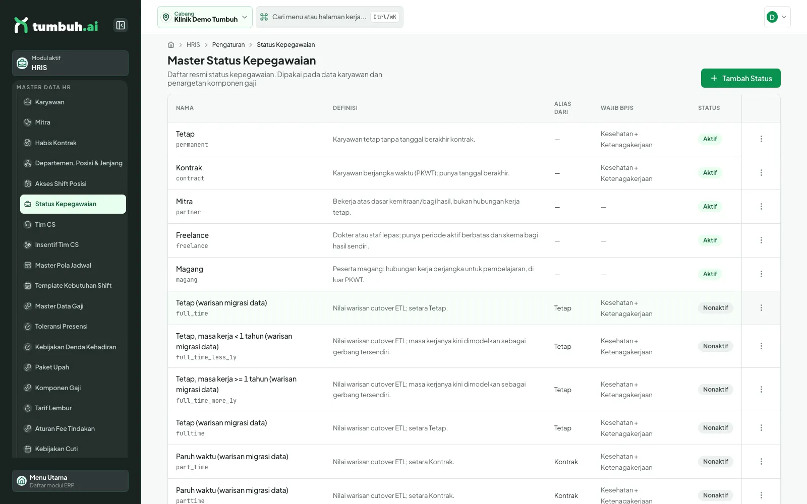Open Kebijakan Denda Kehadiran
This screenshot has height=504, width=807.
(73, 347)
